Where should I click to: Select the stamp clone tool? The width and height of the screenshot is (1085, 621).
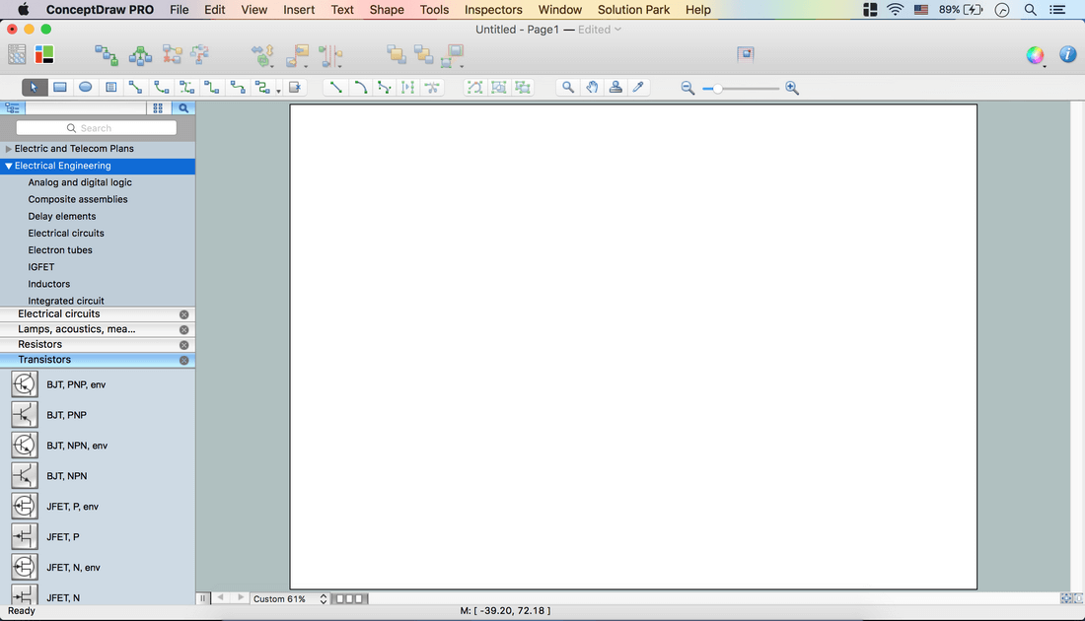point(615,88)
